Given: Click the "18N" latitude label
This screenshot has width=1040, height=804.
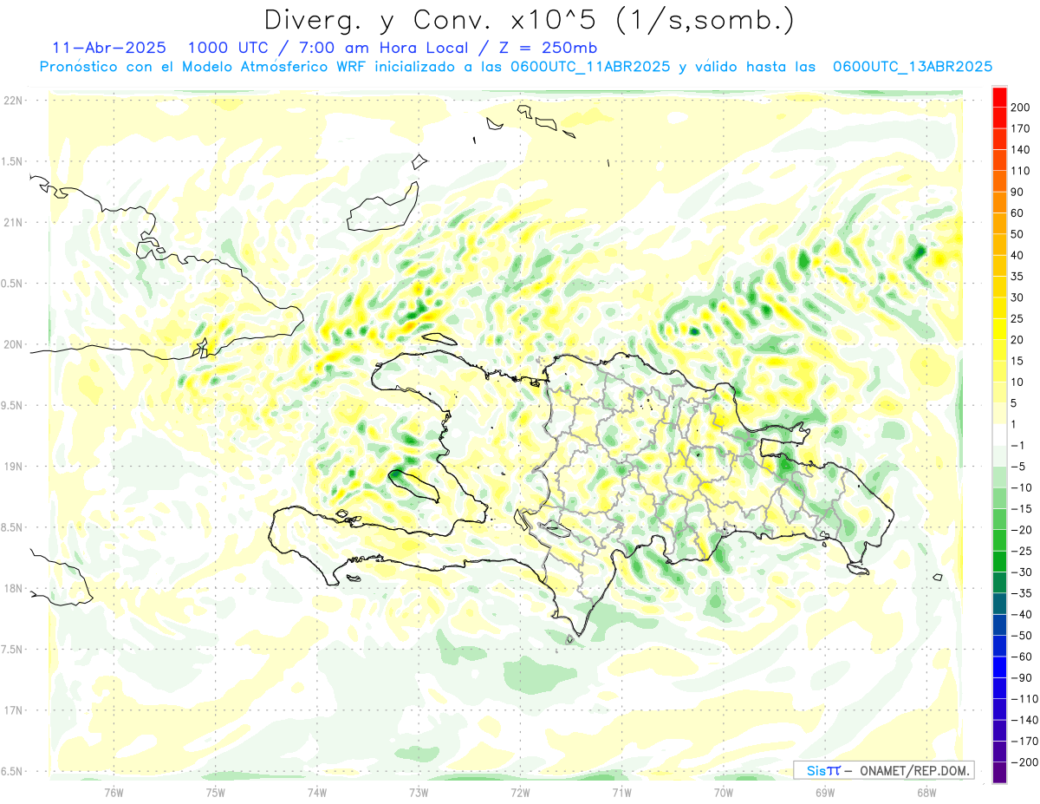Looking at the screenshot, I should [x=12, y=589].
